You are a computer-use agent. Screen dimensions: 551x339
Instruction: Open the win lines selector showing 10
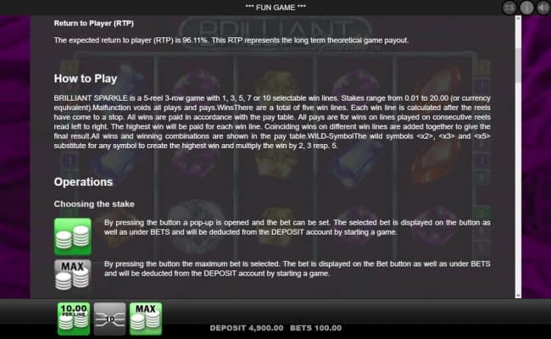pos(109,319)
